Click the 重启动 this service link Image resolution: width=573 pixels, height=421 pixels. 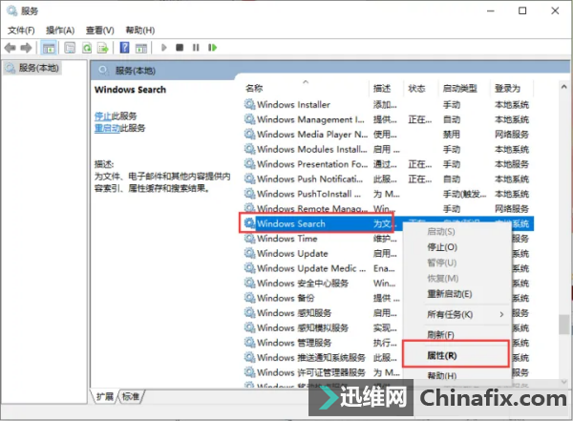(107, 128)
